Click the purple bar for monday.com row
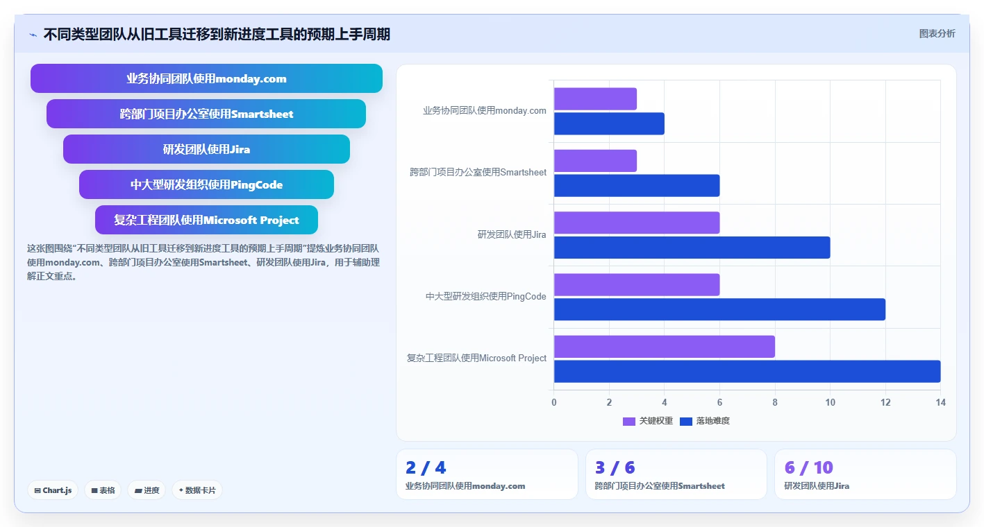984x527 pixels. tap(595, 98)
